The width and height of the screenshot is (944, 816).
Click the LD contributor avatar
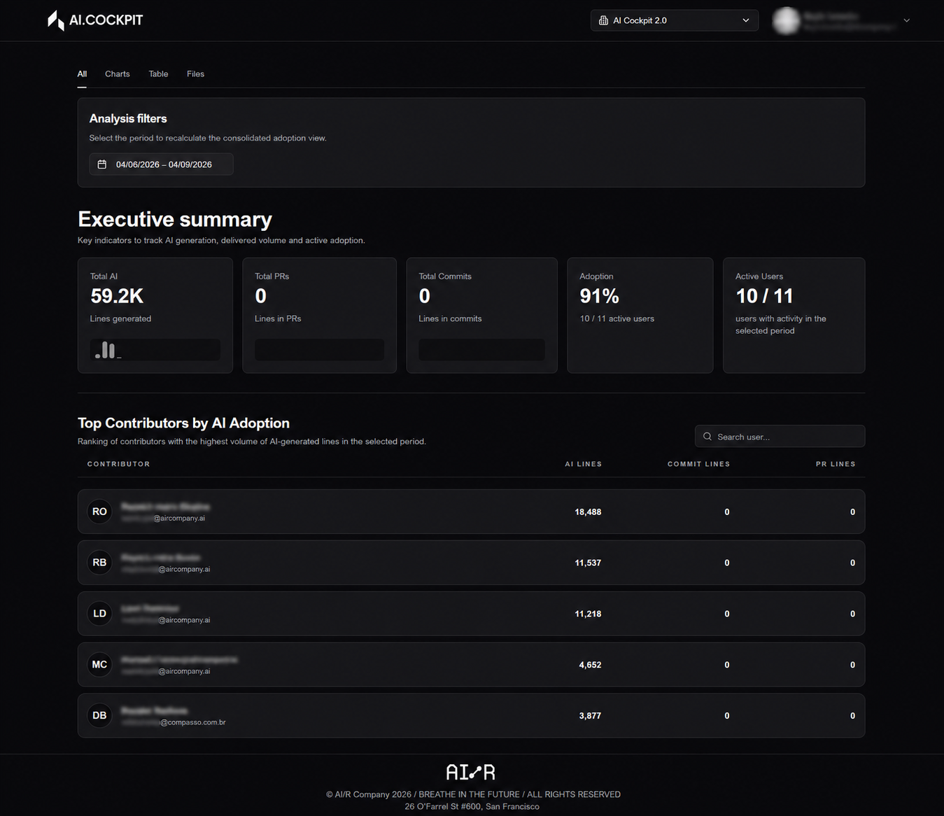99,614
